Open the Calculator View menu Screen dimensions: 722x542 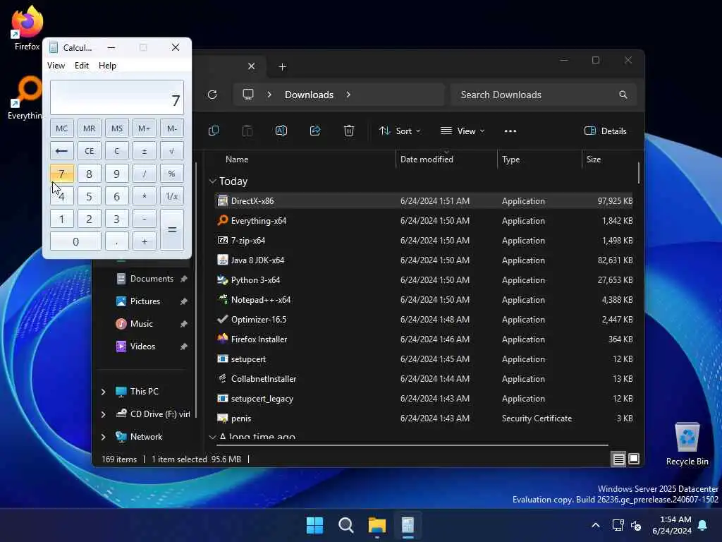(56, 66)
